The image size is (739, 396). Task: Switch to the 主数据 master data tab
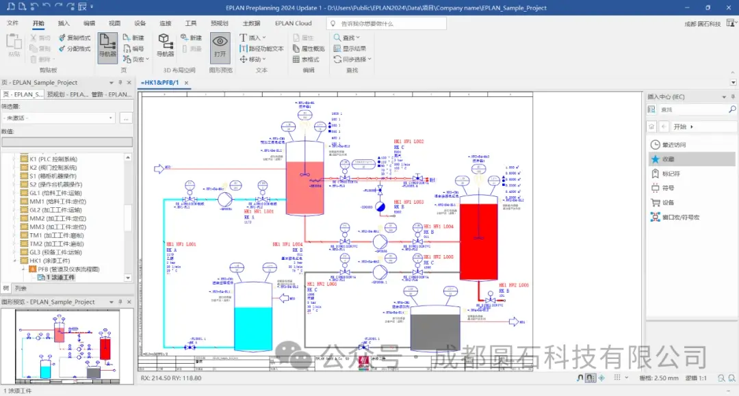(251, 23)
